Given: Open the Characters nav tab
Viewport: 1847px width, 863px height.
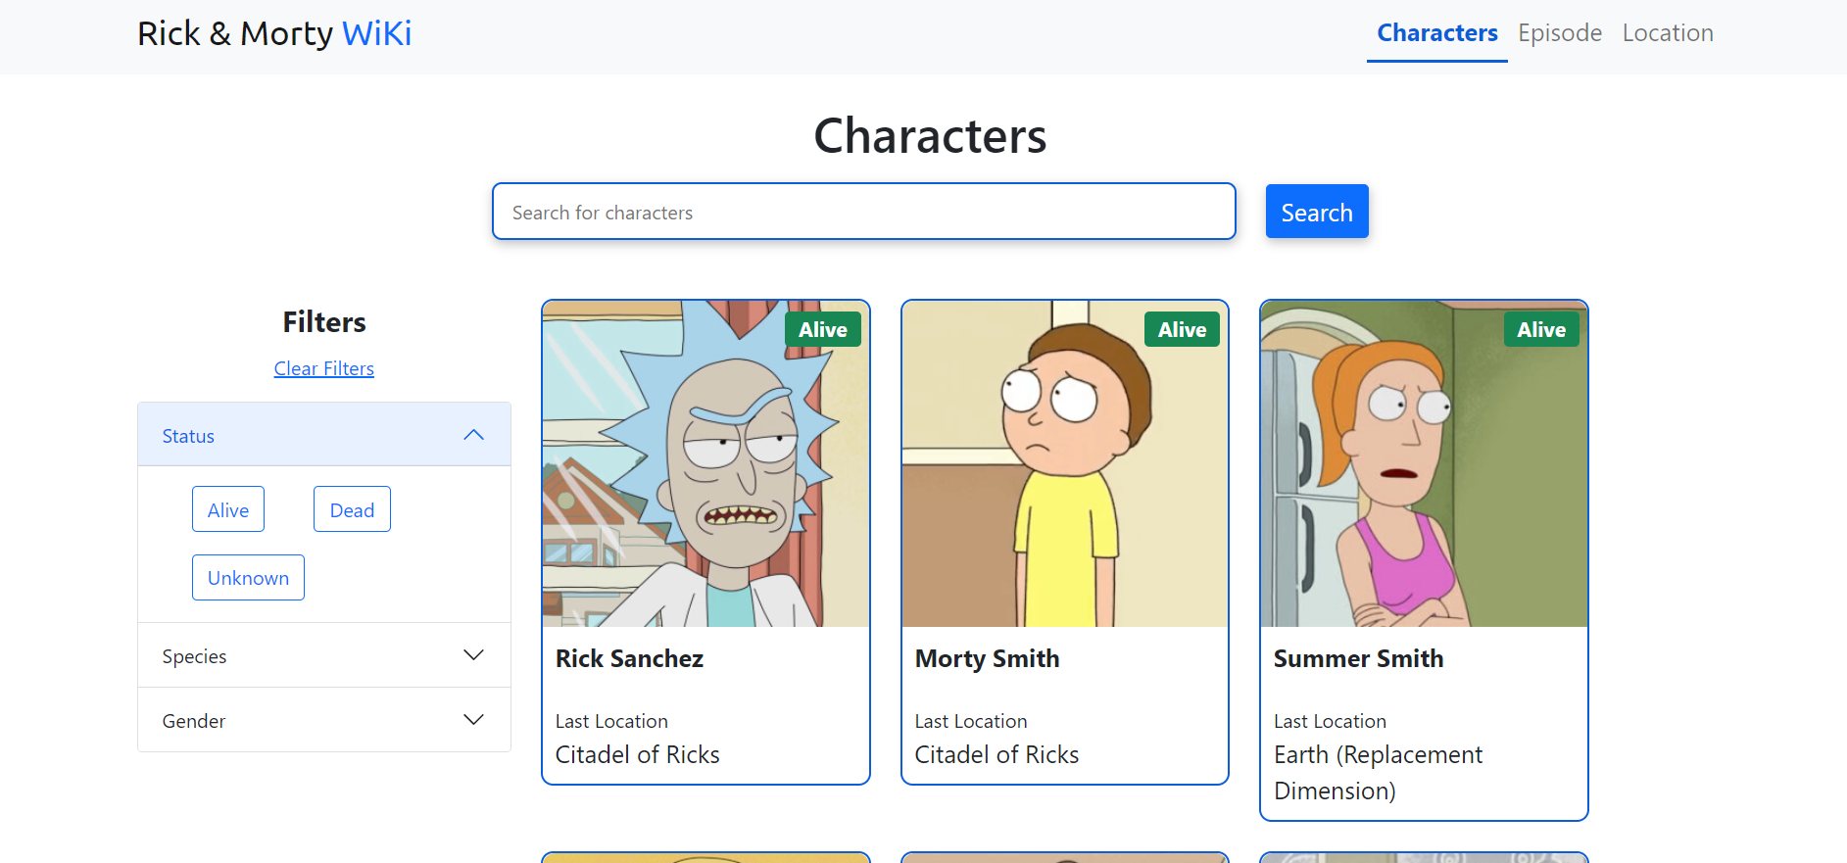Looking at the screenshot, I should (x=1437, y=33).
